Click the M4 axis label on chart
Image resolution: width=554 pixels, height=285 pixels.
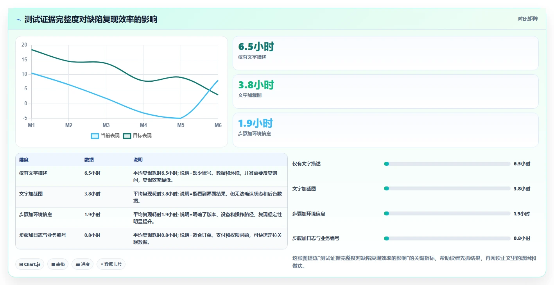tap(143, 125)
